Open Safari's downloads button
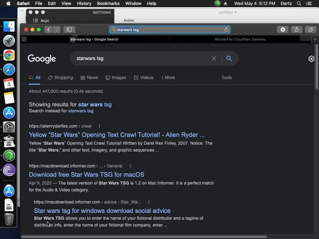Image resolution: width=319 pixels, height=239 pixels. click(x=283, y=30)
